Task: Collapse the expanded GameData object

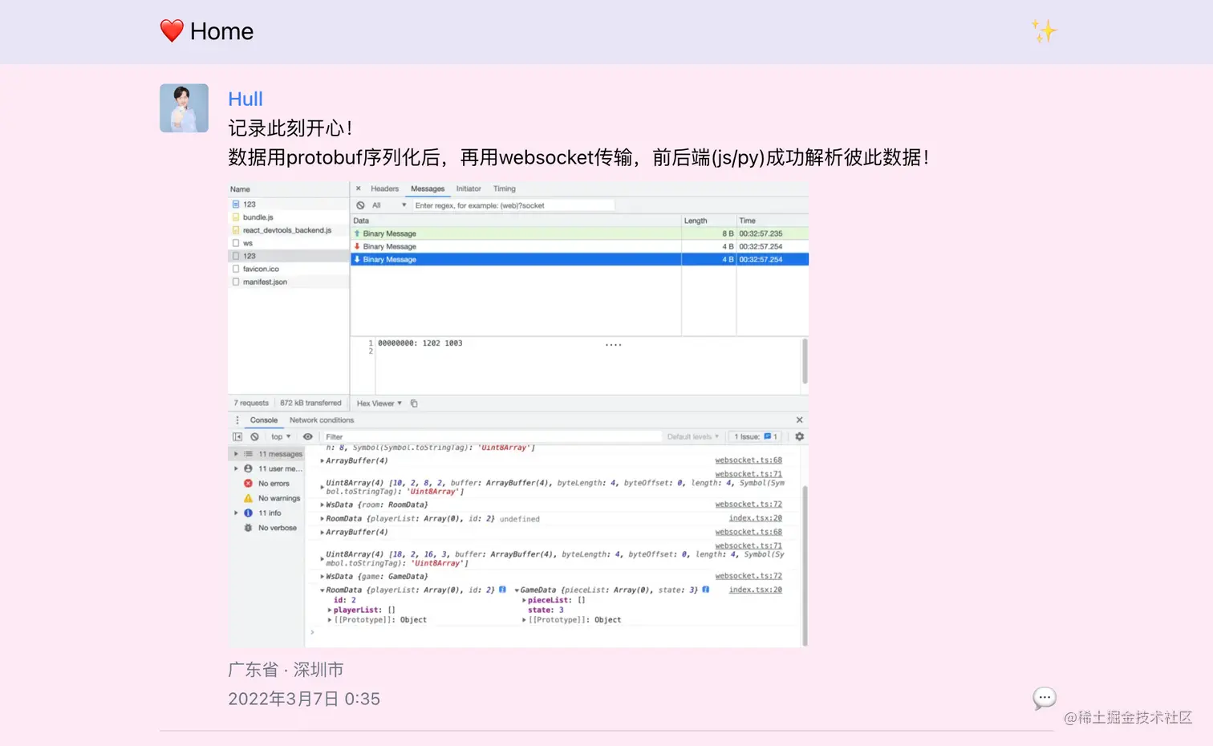Action: (x=517, y=590)
